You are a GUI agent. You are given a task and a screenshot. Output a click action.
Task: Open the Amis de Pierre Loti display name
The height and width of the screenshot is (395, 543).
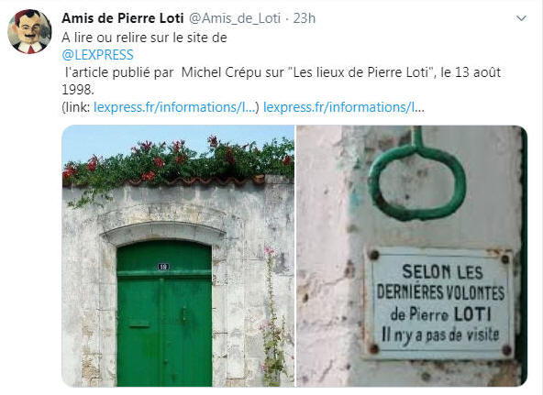coord(123,18)
